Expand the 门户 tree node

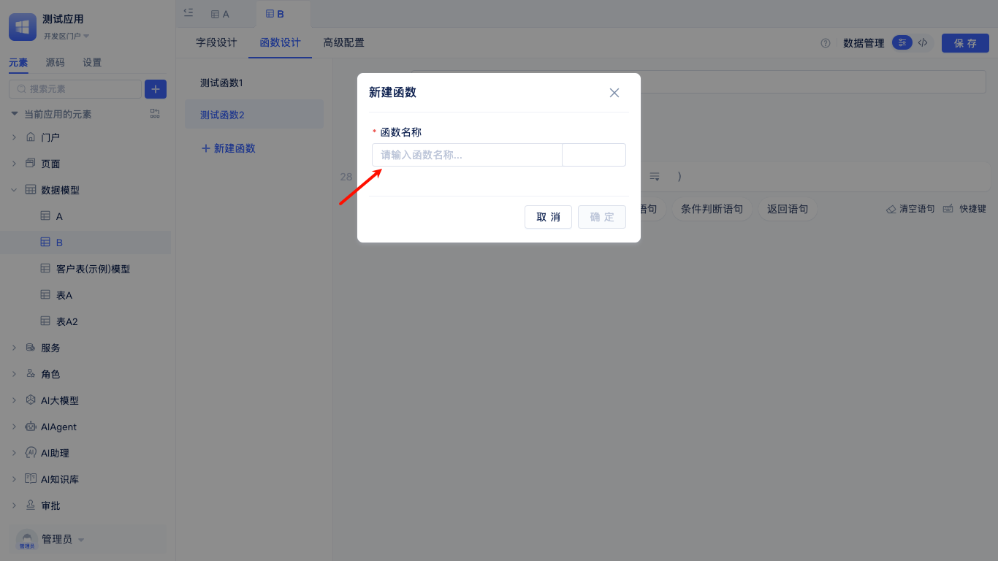point(14,137)
